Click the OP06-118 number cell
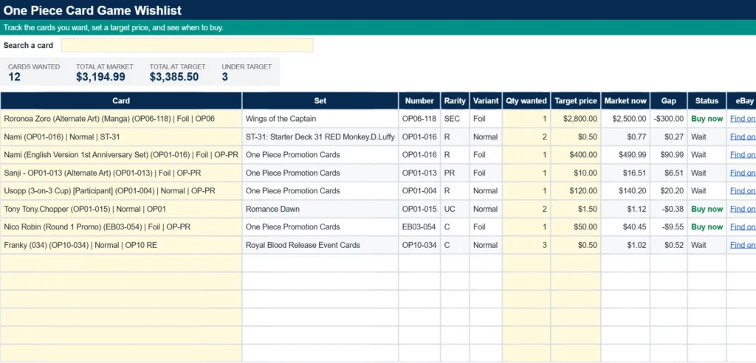 (419, 119)
